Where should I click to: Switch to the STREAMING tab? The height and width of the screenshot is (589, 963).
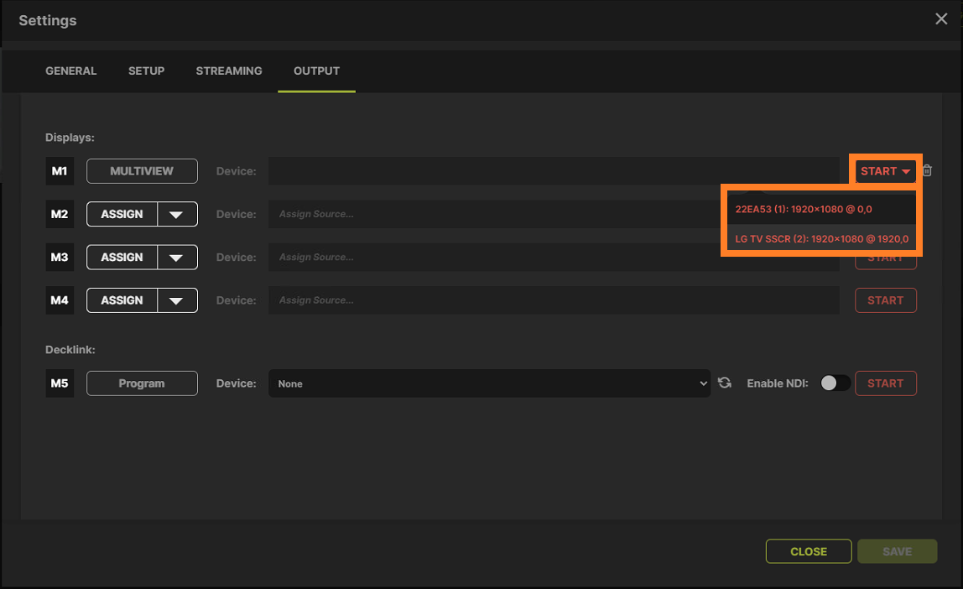(x=228, y=70)
